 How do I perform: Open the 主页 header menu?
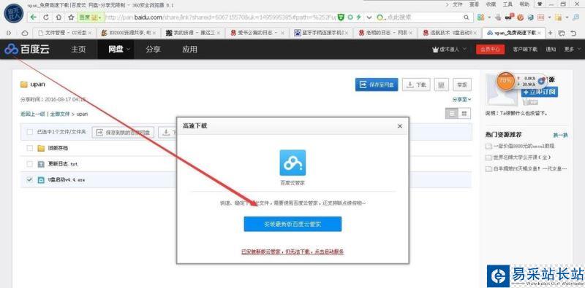click(78, 49)
